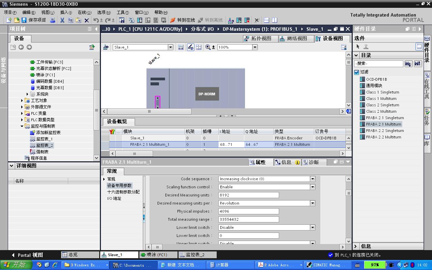This screenshot has height=270, width=432.
Task: Open the Slave_1 device selector dropdown
Action: (x=170, y=47)
